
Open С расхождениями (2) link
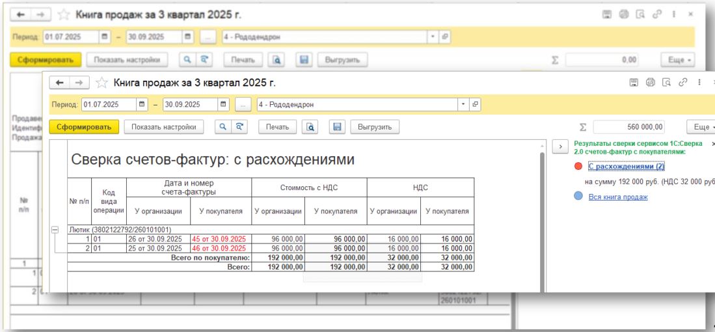[x=626, y=167]
